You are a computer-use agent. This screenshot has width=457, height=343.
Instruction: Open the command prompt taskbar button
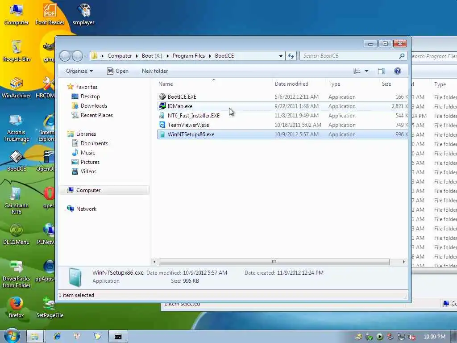[118, 337]
